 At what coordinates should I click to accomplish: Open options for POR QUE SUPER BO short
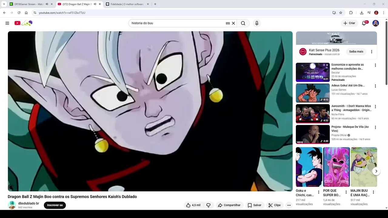pos(346,192)
